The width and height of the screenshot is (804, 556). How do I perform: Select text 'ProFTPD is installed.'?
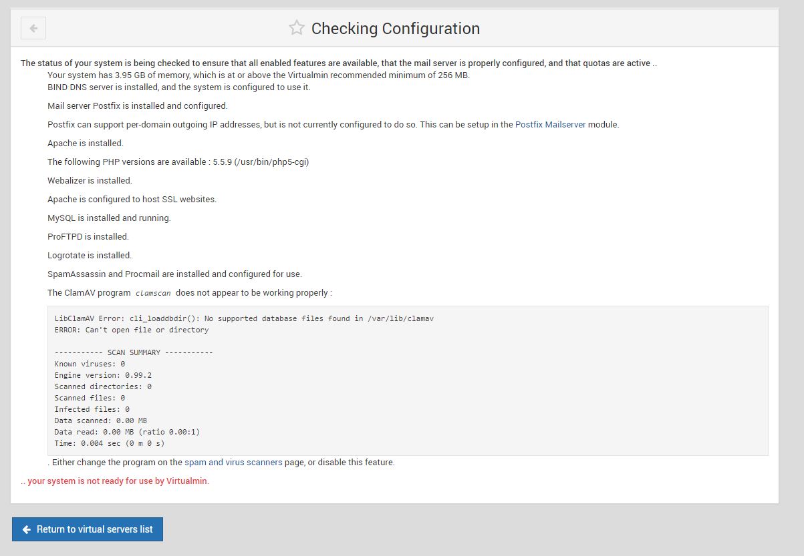click(x=88, y=237)
